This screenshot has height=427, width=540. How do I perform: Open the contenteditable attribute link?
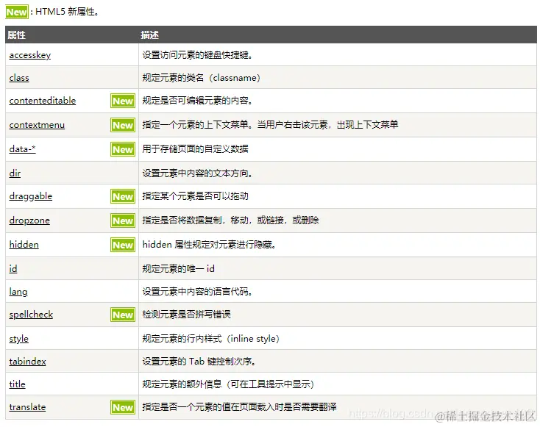pos(43,101)
